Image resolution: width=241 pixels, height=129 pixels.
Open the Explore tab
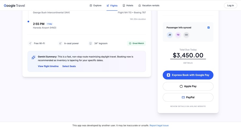pyautogui.click(x=95, y=6)
